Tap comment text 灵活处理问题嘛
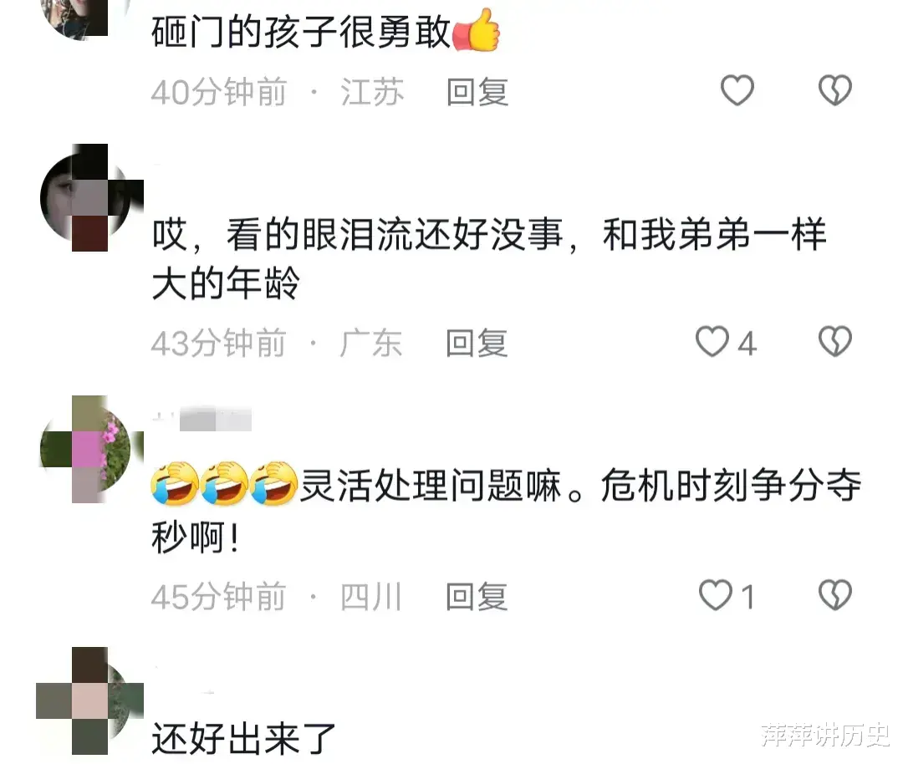Viewport: 903px width, 764px height. pyautogui.click(x=431, y=486)
